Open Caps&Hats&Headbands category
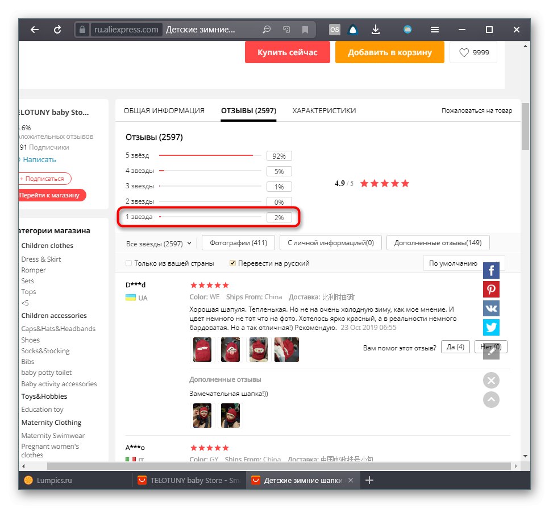Screen dimensions: 549x508 [58, 329]
